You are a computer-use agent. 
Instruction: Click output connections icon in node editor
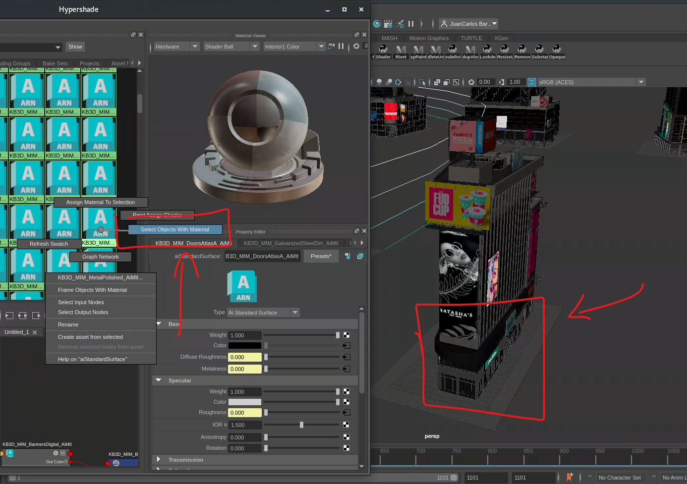click(x=36, y=316)
